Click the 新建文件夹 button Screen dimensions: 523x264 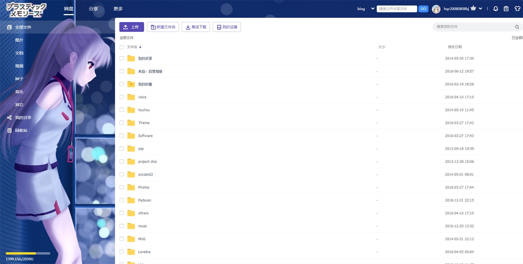[163, 27]
